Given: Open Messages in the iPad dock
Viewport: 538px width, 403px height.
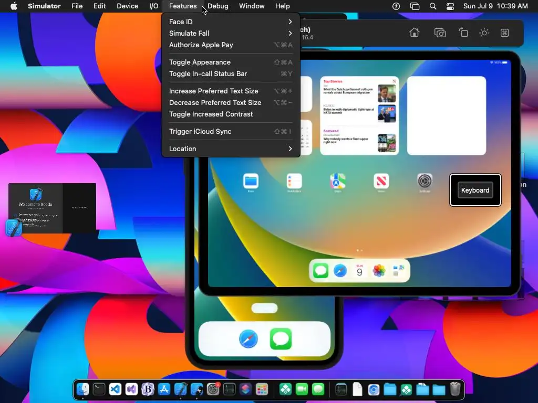Looking at the screenshot, I should pyautogui.click(x=320, y=271).
